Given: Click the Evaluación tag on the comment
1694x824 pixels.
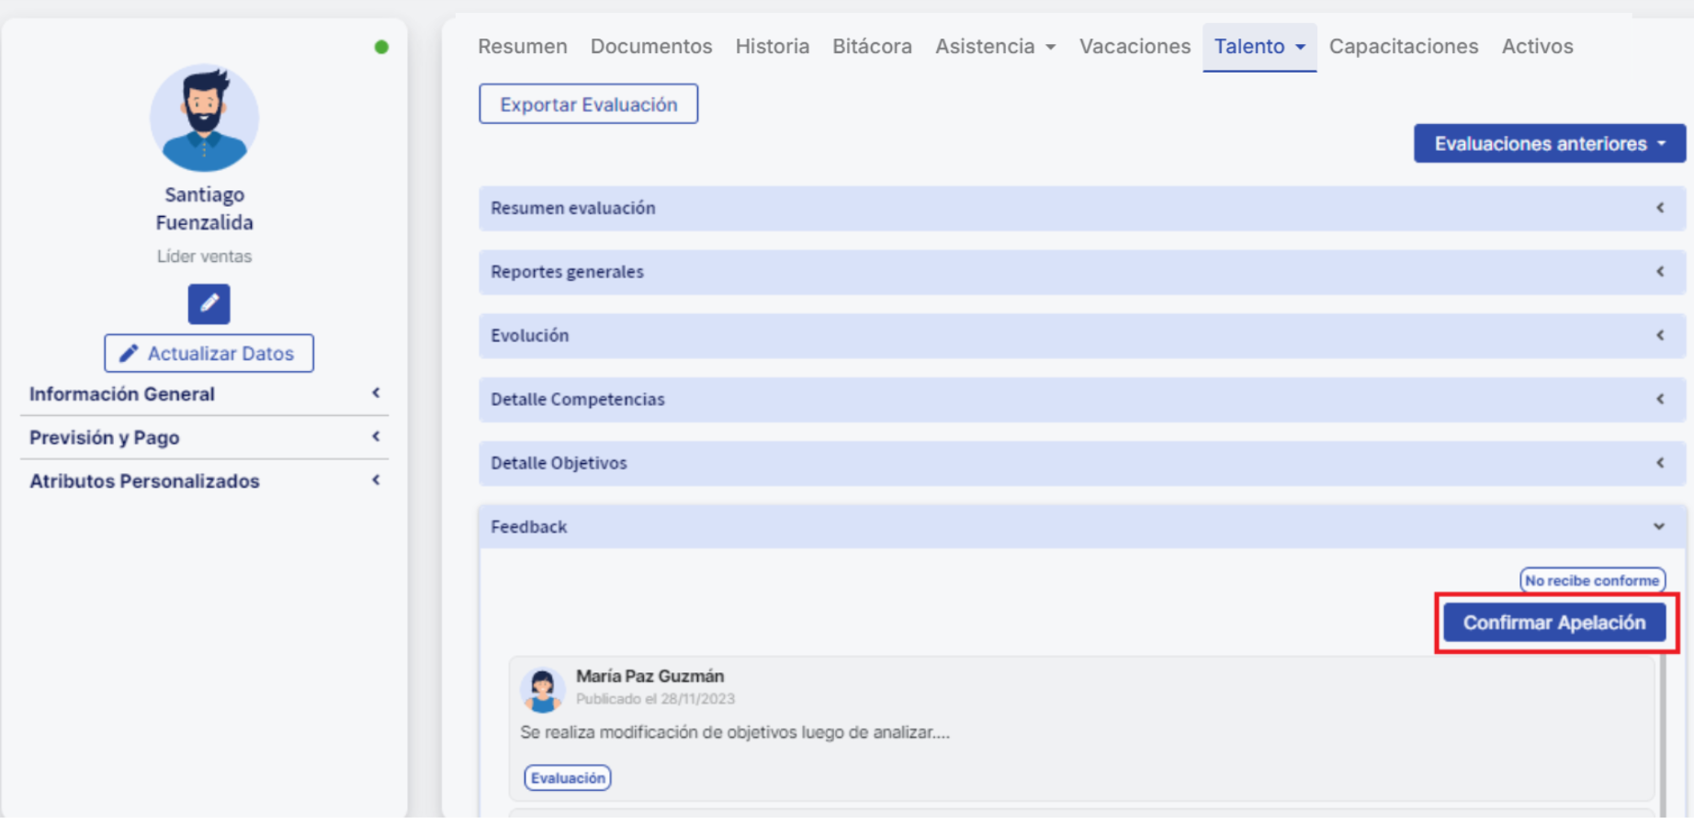Looking at the screenshot, I should (567, 778).
